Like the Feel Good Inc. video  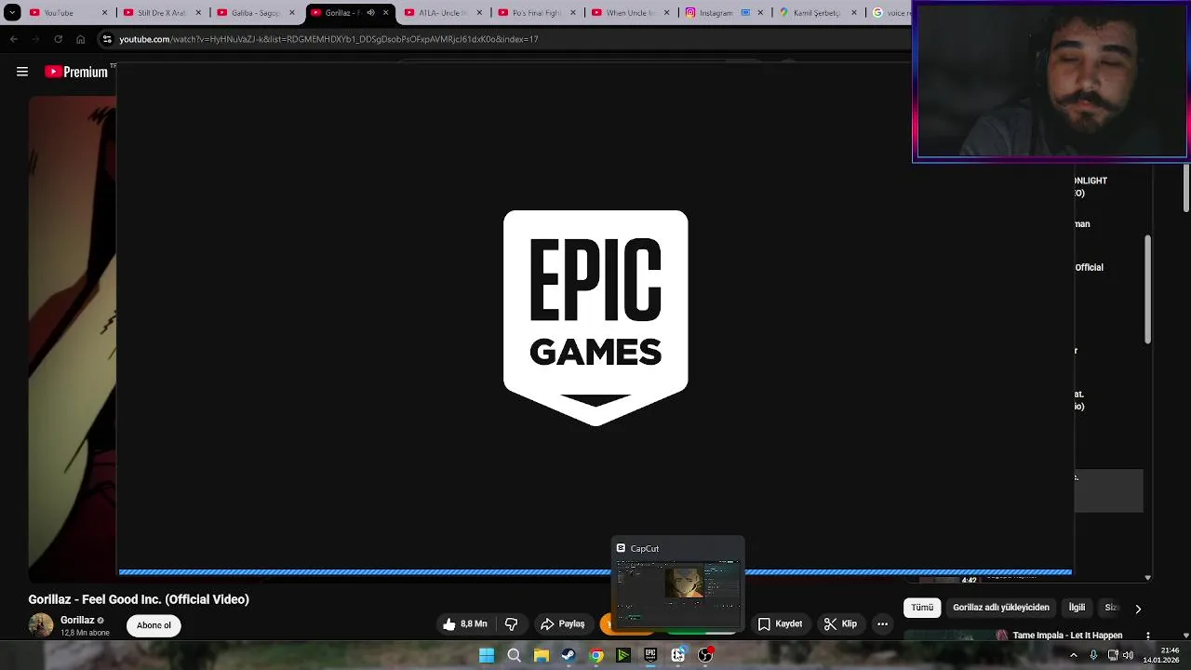465,624
